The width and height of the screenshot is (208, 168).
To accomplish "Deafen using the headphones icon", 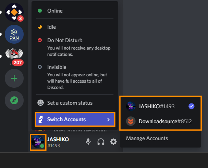I will coord(101,142).
